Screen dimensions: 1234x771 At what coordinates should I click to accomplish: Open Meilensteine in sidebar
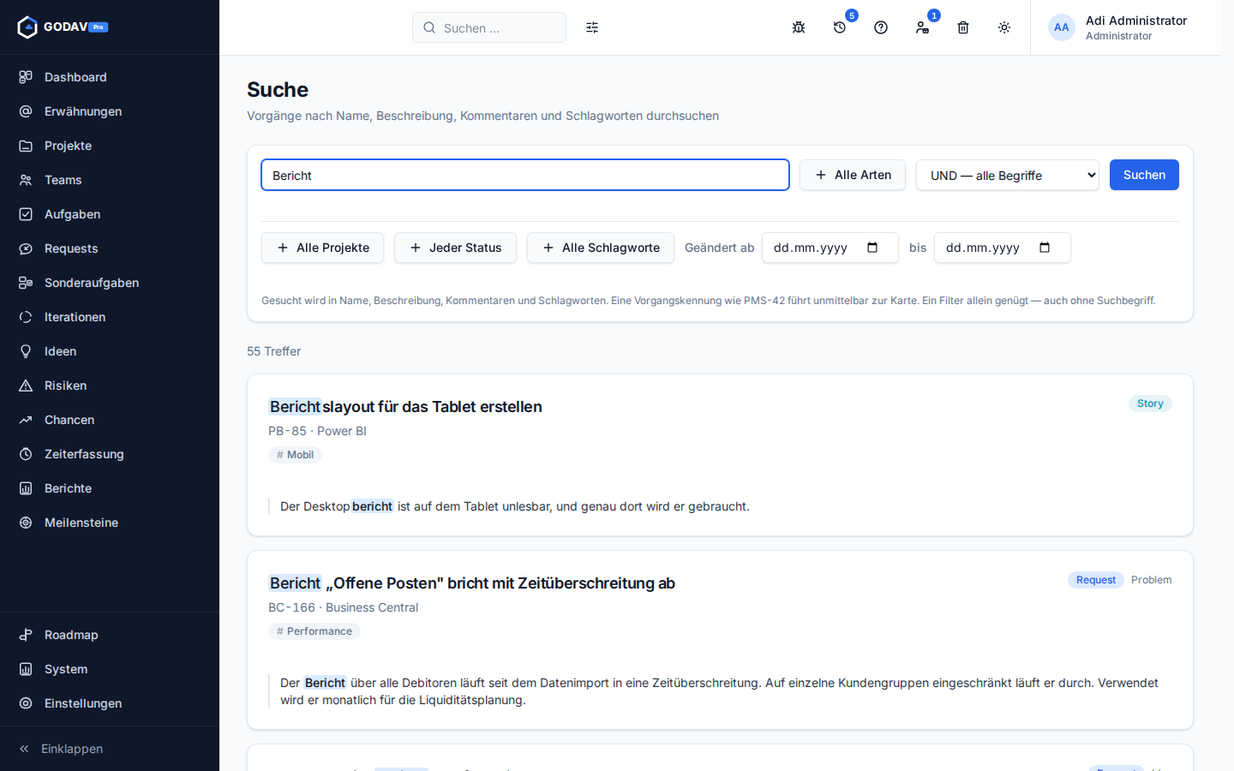point(110,523)
